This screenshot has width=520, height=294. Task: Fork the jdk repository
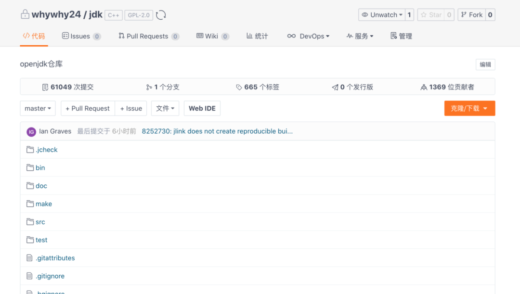[x=471, y=15]
